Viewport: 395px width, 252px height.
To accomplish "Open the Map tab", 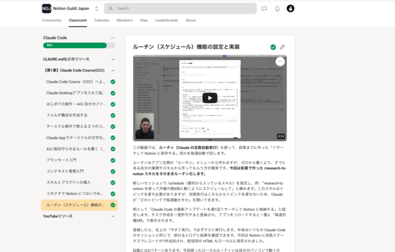I will click(144, 20).
